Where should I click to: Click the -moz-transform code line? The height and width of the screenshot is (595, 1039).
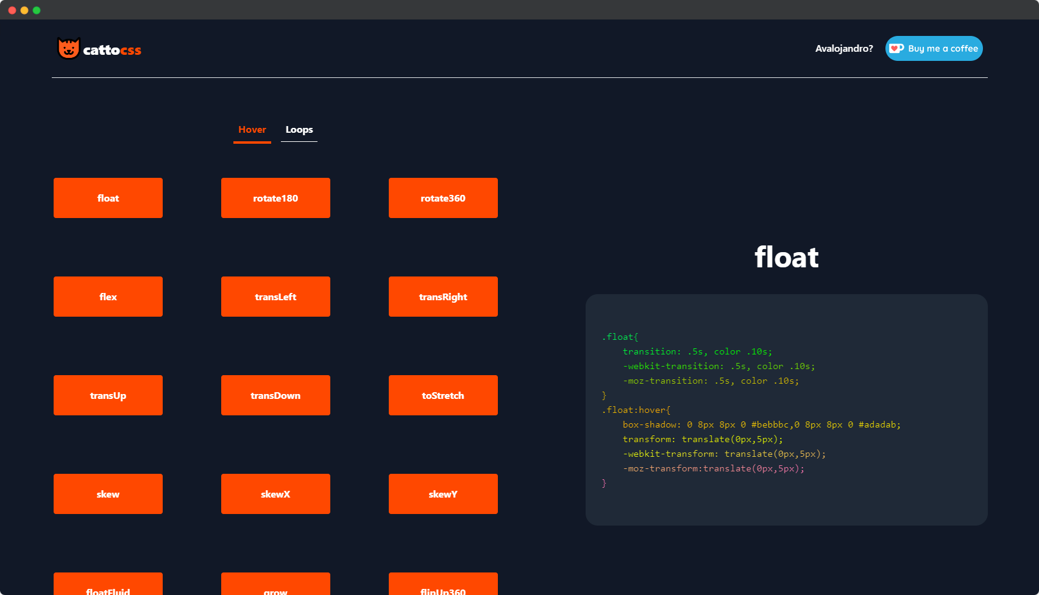(713, 468)
